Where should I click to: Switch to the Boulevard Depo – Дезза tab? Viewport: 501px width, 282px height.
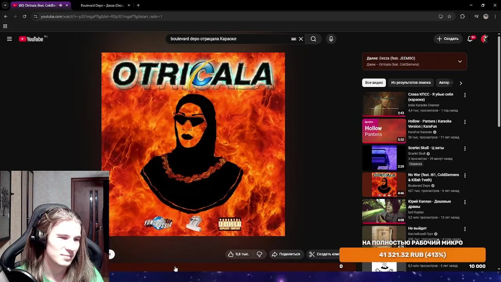102,5
